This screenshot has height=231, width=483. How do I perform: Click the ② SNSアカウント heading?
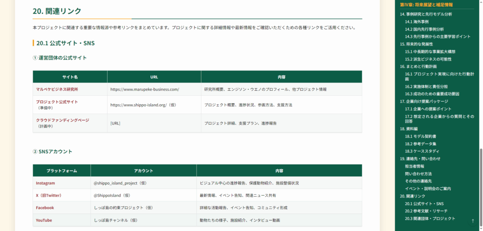[x=52, y=151]
